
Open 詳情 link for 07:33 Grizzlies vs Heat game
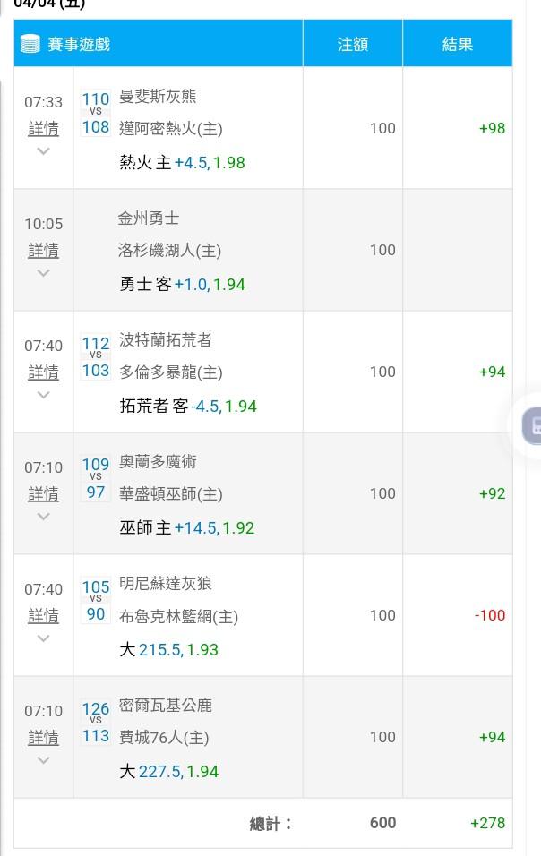point(43,129)
